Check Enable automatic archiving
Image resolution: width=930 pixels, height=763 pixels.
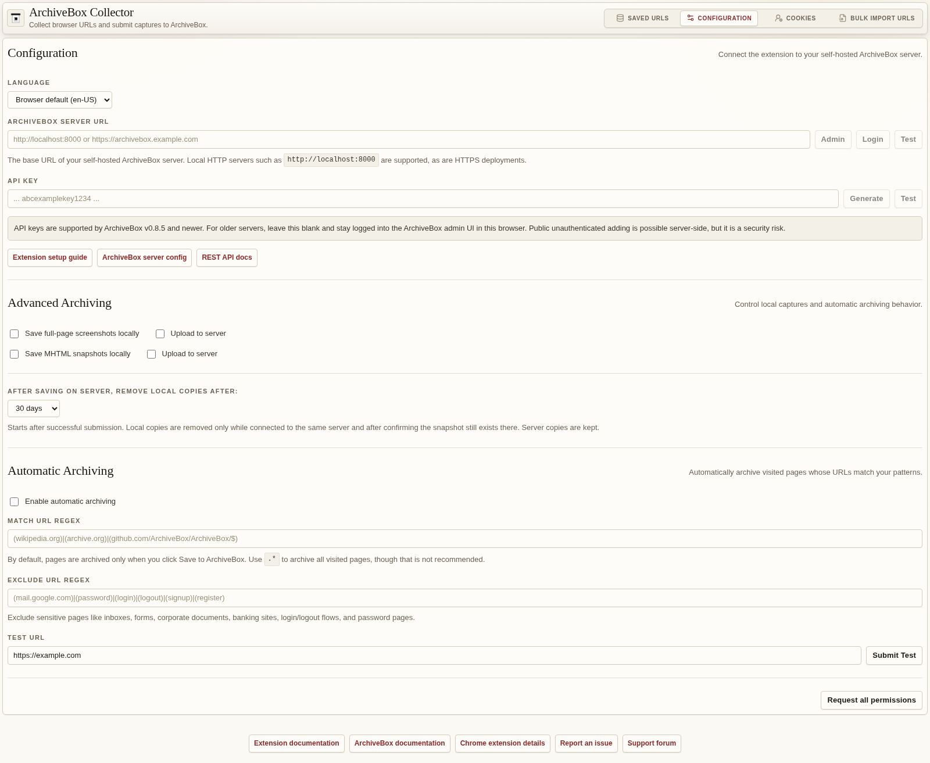pos(15,501)
